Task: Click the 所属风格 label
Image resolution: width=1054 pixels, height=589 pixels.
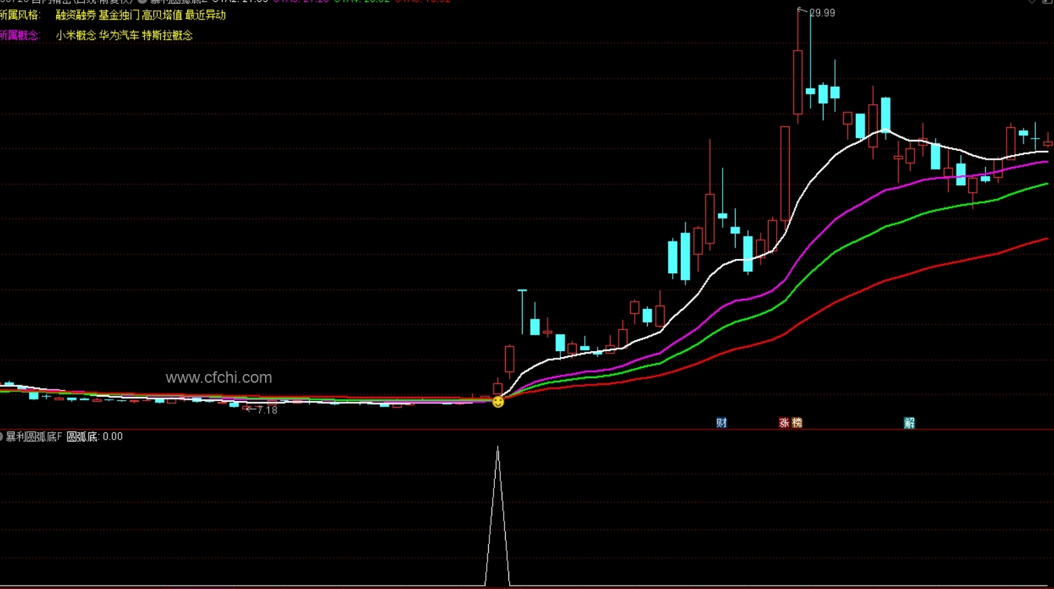Action: point(20,15)
